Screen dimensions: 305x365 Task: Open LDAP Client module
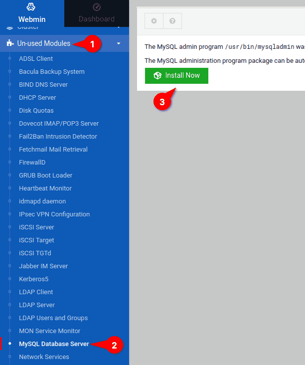tap(36, 292)
